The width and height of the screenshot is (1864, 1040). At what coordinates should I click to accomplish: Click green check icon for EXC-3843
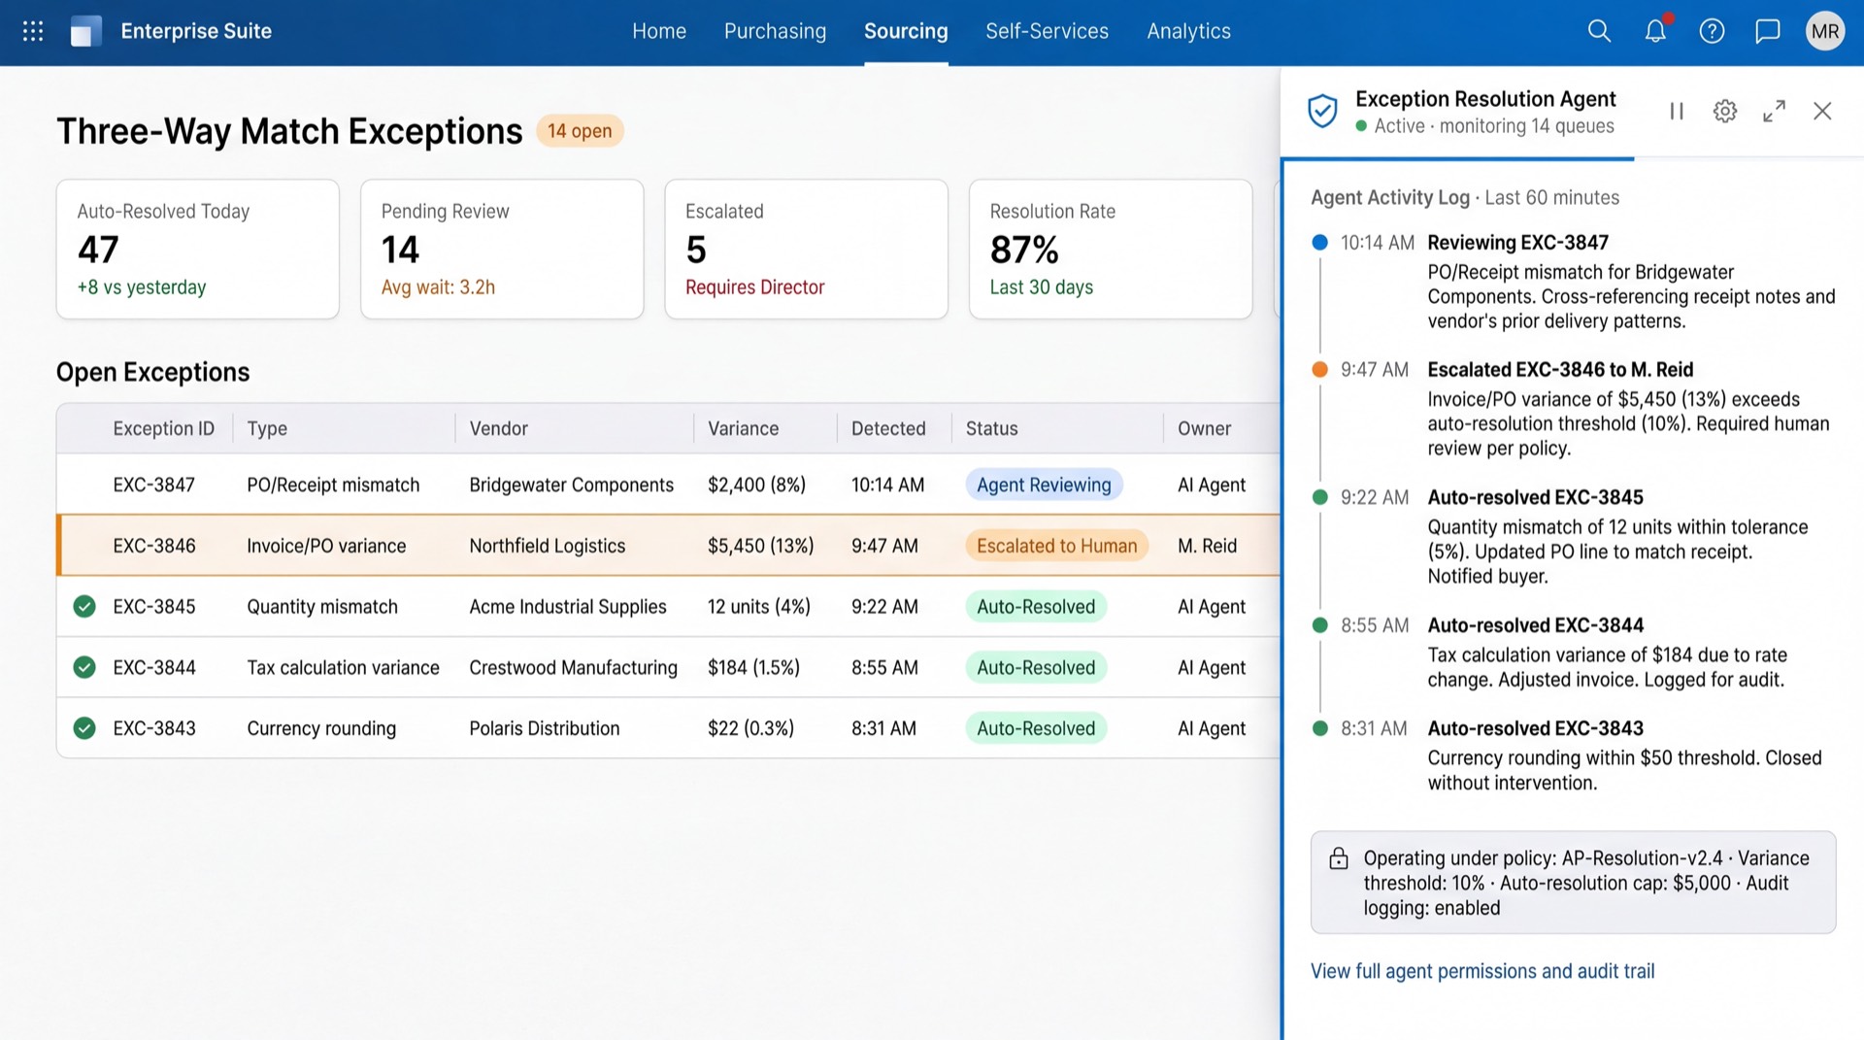[x=84, y=728]
